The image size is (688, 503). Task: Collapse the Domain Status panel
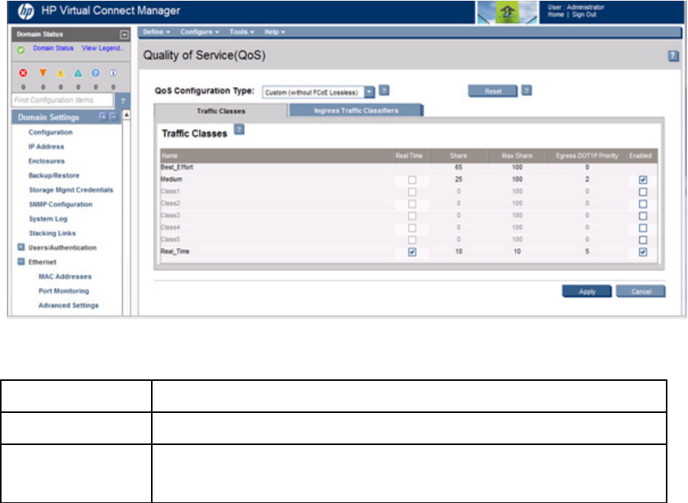point(124,34)
